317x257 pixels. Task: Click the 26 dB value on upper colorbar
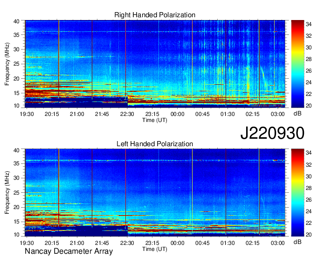click(x=309, y=71)
